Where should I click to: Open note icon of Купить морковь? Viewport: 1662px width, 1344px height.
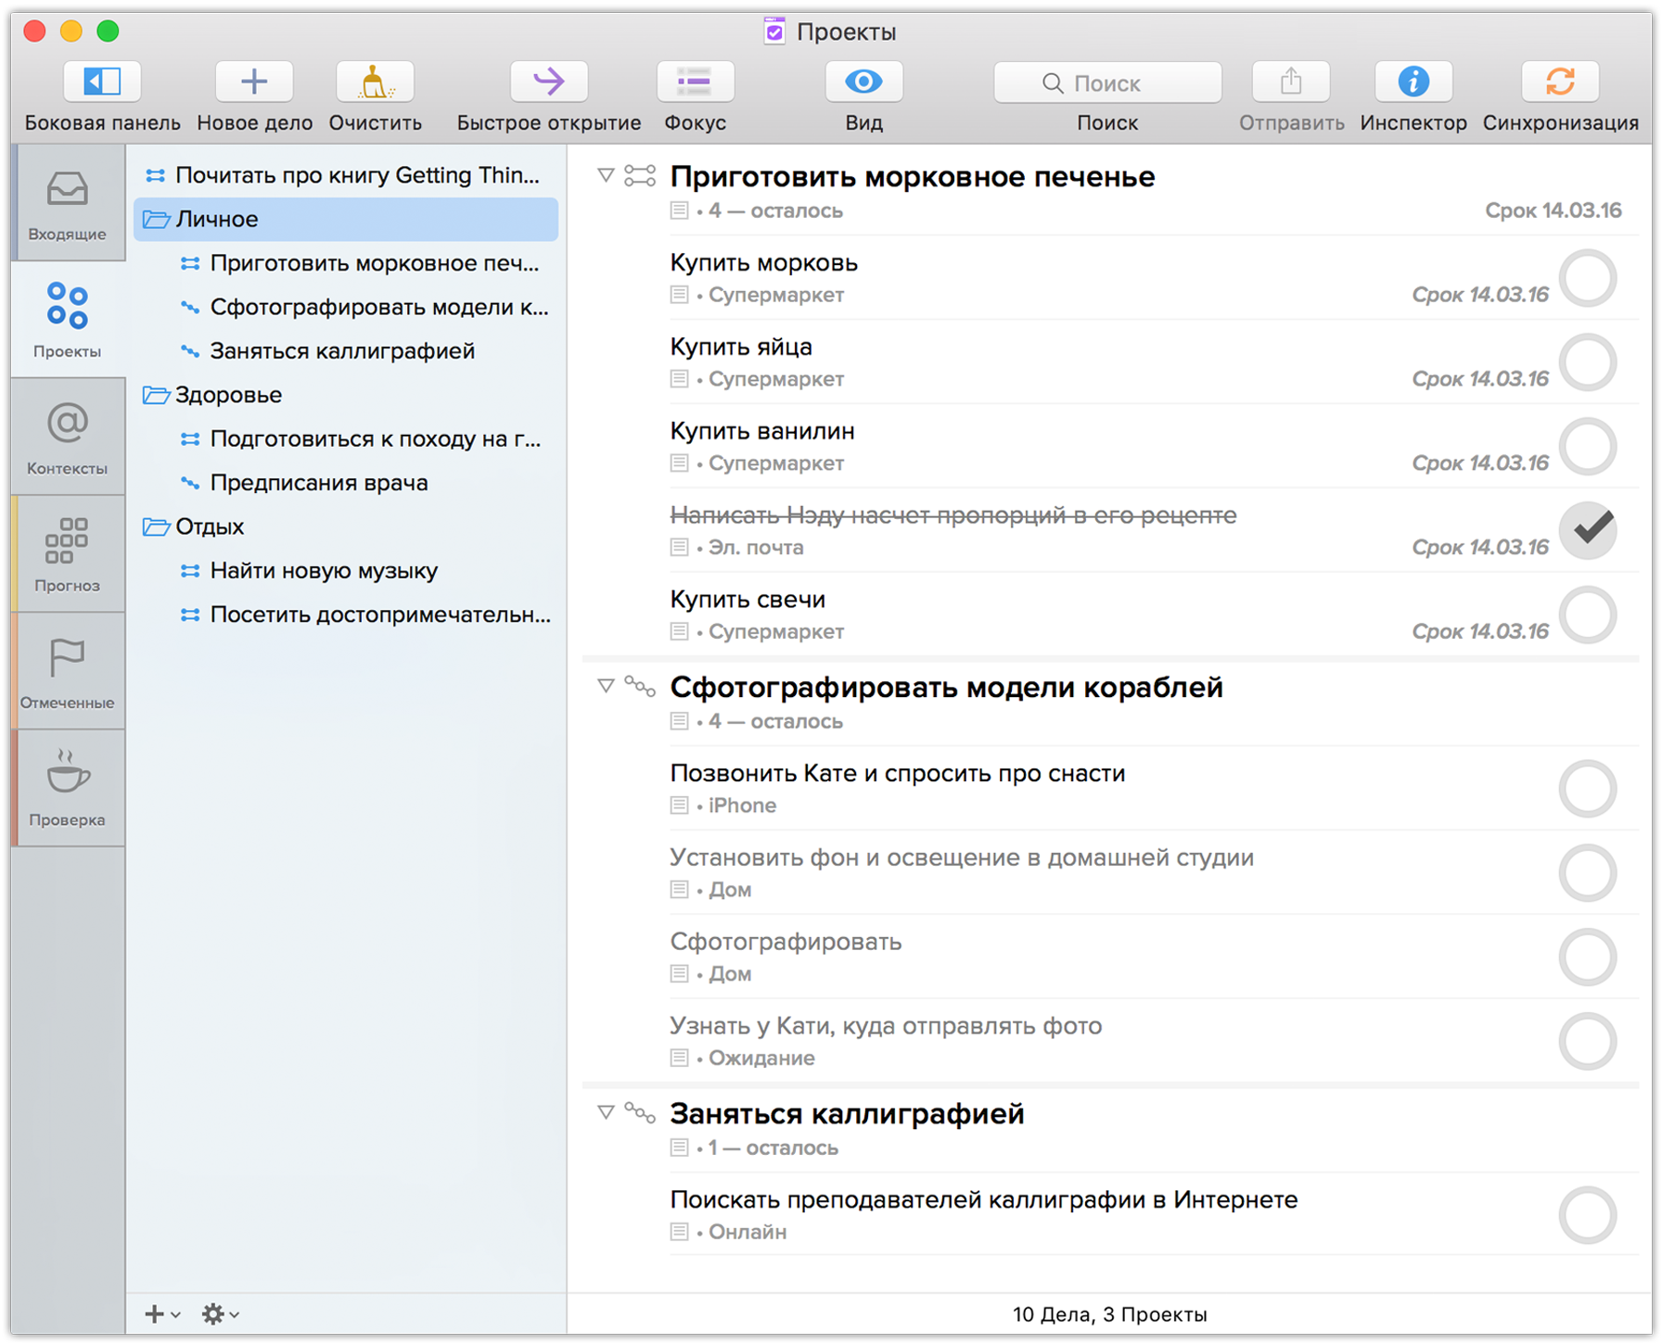[679, 296]
